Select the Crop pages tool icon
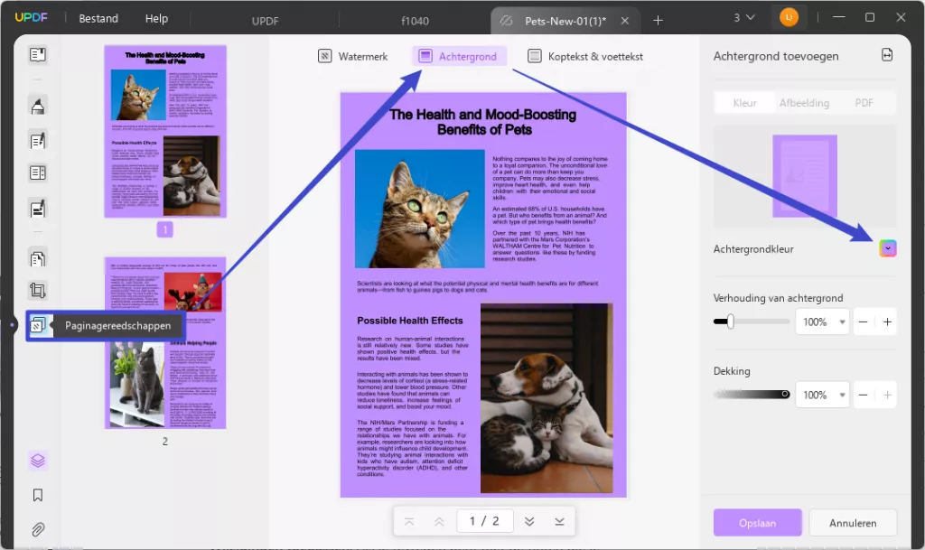This screenshot has height=550, width=925. click(x=38, y=290)
